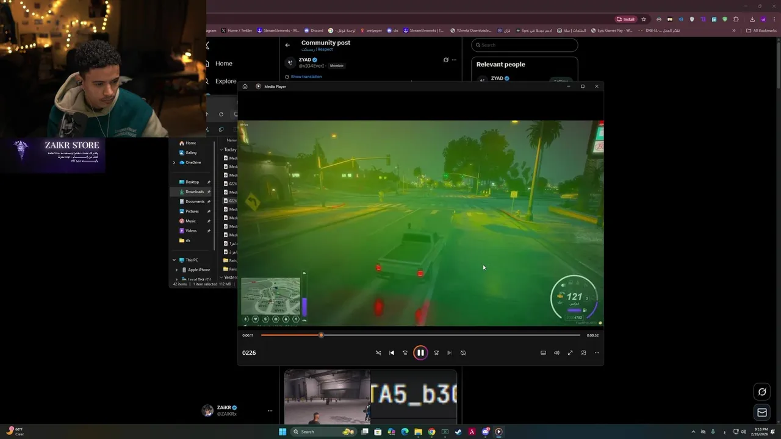Image resolution: width=781 pixels, height=439 pixels.
Task: Bookmark this page with the star icon
Action: [x=644, y=19]
